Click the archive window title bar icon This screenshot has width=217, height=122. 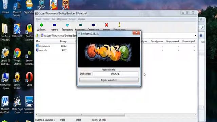point(36,14)
